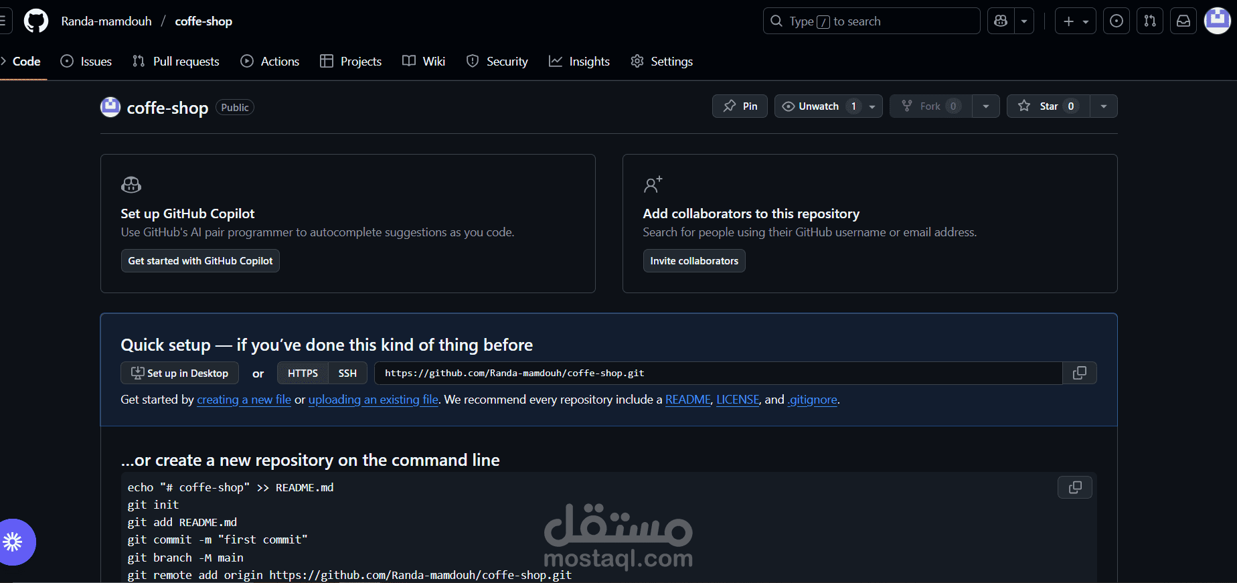Open the Pull requests icon in the header
This screenshot has height=583, width=1237.
point(1150,21)
